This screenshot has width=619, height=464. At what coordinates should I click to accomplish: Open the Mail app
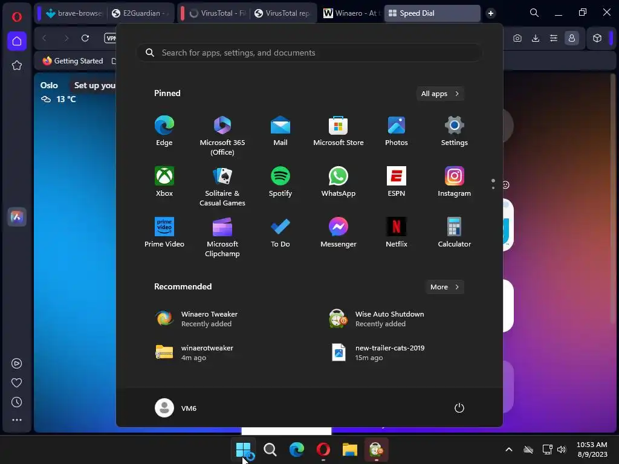[280, 131]
